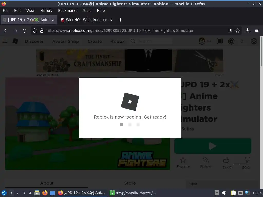Screen dimensions: 263x197
Task: Open the Roblox settings gear
Action: tap(254, 41)
